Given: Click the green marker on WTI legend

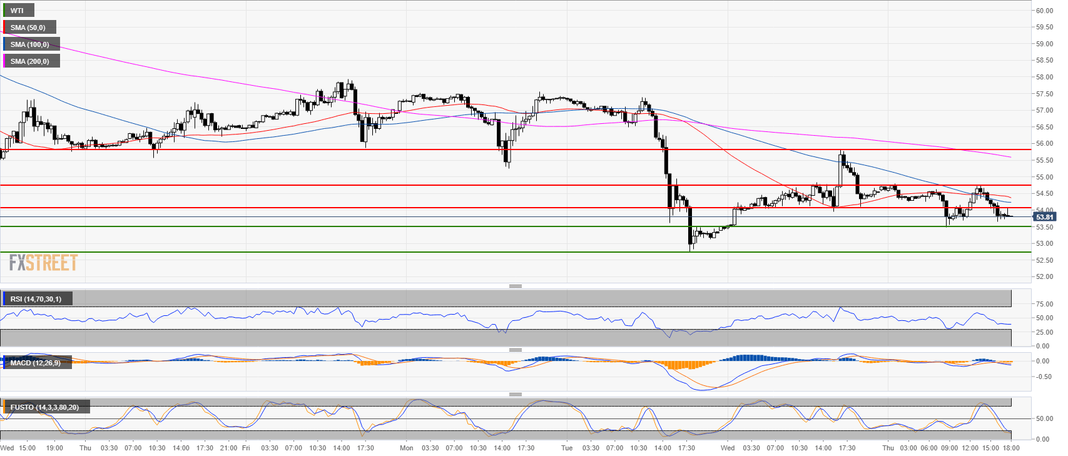Looking at the screenshot, I should tap(4, 11).
